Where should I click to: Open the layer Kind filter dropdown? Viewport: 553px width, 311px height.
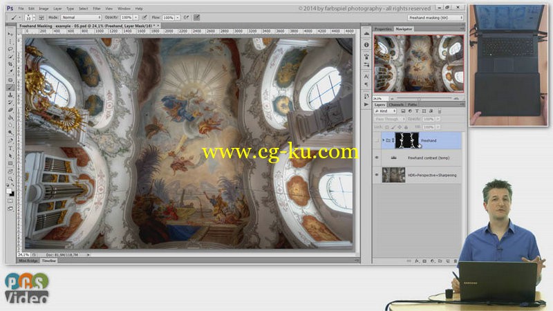pyautogui.click(x=385, y=111)
